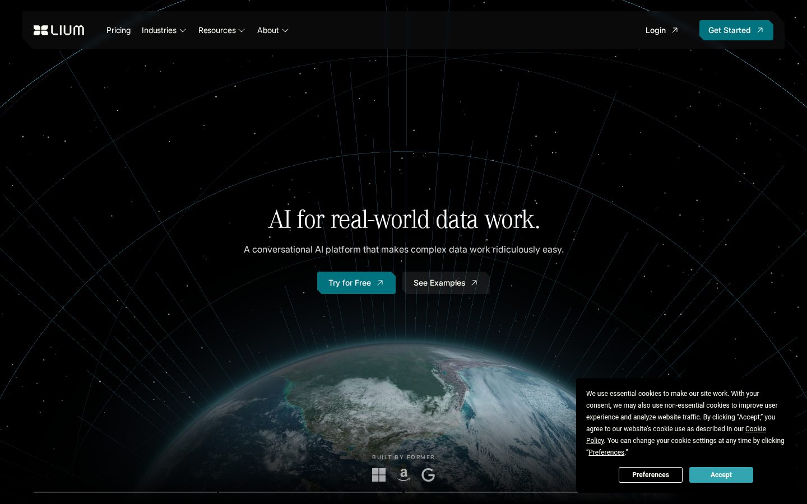The height and width of the screenshot is (504, 807).
Task: Expand the About dropdown menu
Action: [272, 30]
